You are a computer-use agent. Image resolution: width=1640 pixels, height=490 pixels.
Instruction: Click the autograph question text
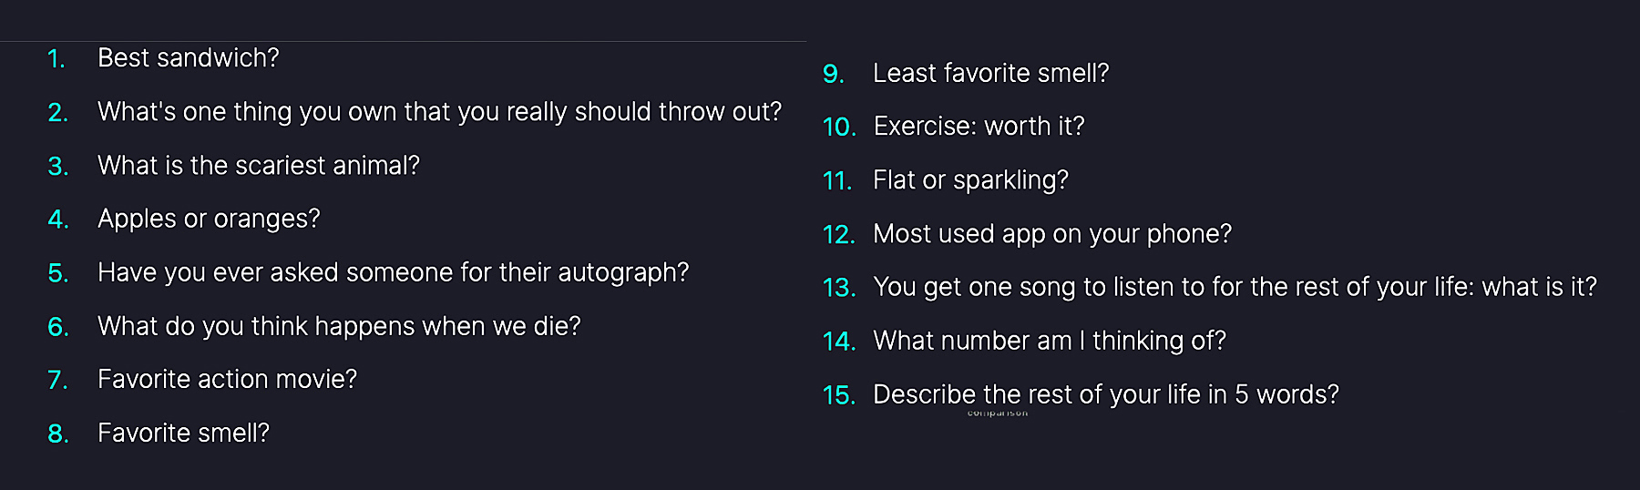click(393, 272)
